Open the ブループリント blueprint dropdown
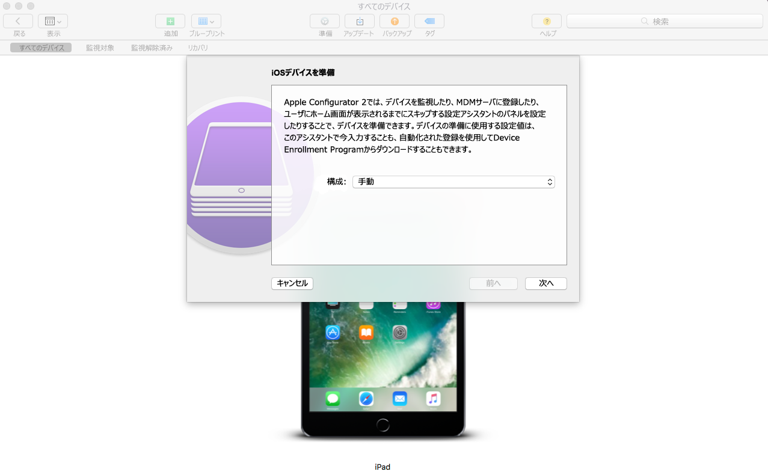Screen dimensions: 768x474 (206, 21)
